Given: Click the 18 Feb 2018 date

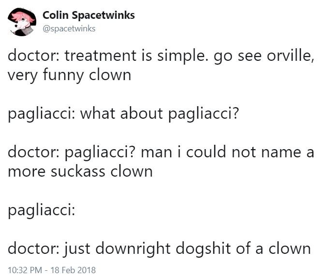Looking at the screenshot, I should (x=73, y=270).
